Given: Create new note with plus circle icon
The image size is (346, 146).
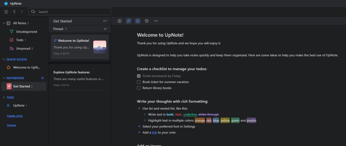Looking at the screenshot, I should (x=120, y=21).
